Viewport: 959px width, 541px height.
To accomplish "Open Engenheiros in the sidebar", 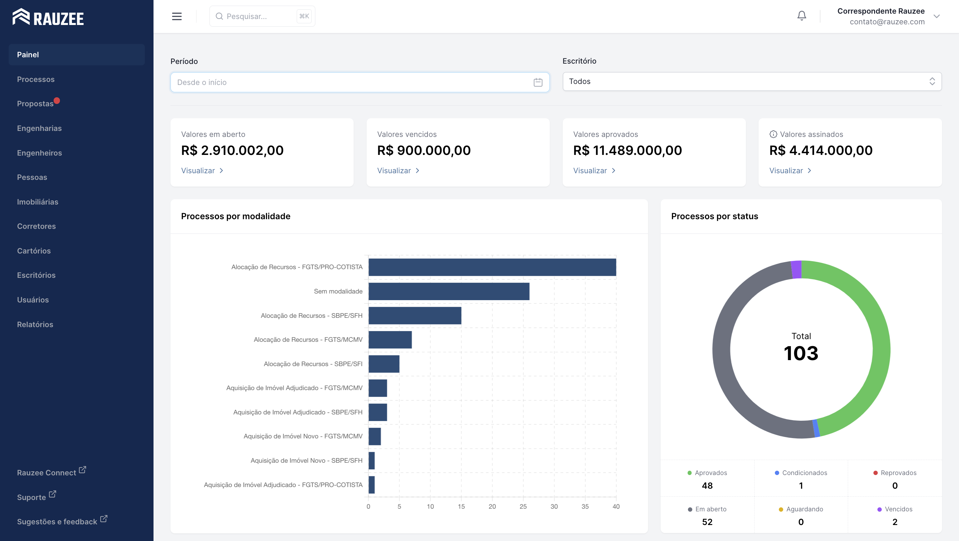I will coord(40,153).
